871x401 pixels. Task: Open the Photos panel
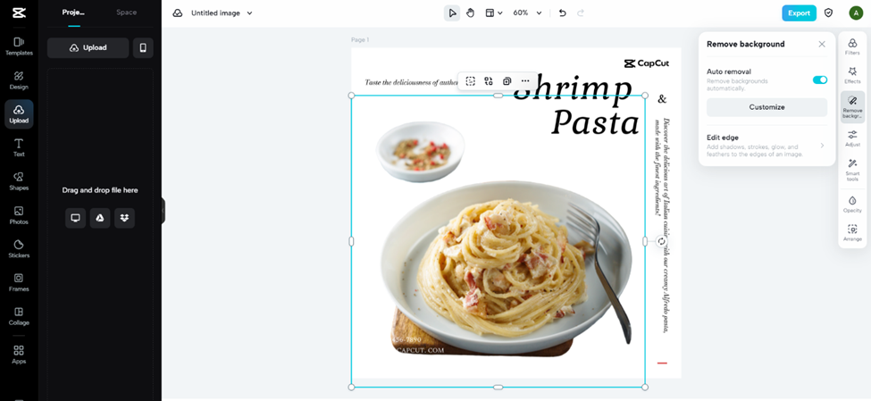pos(19,215)
